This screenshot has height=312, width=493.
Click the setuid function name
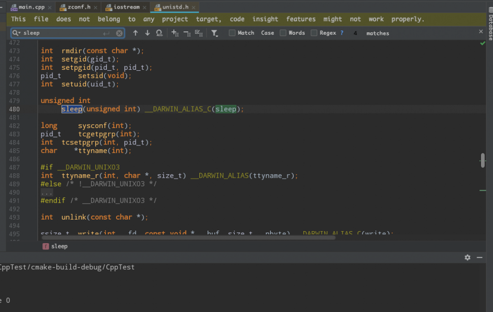(x=74, y=84)
